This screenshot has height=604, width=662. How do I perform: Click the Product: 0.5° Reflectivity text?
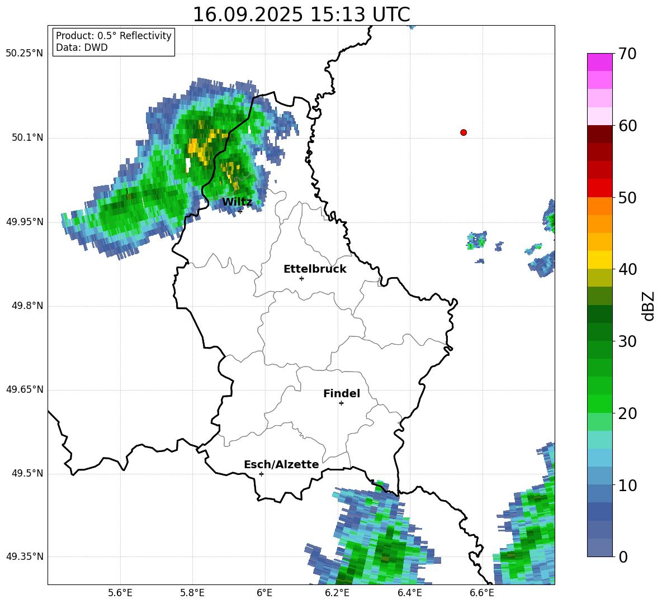pos(114,36)
